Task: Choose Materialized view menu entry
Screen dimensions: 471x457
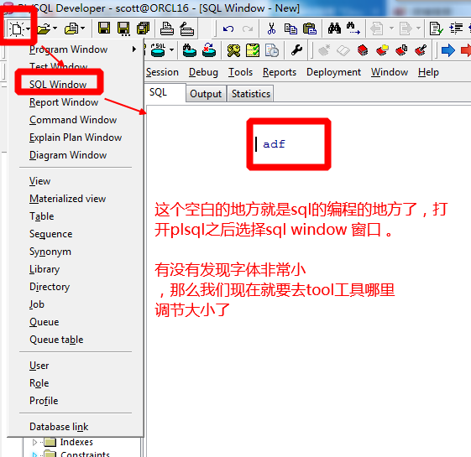Action: coord(68,199)
